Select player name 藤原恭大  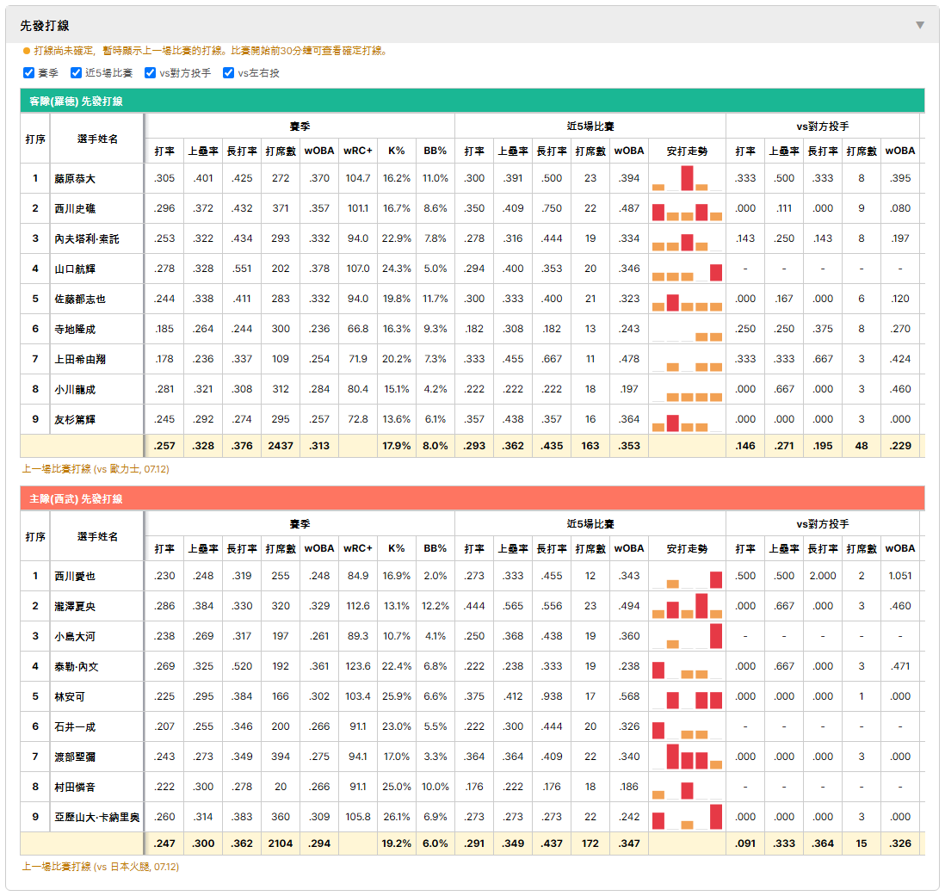click(x=75, y=179)
